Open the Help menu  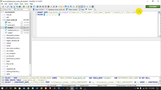coord(31,4)
